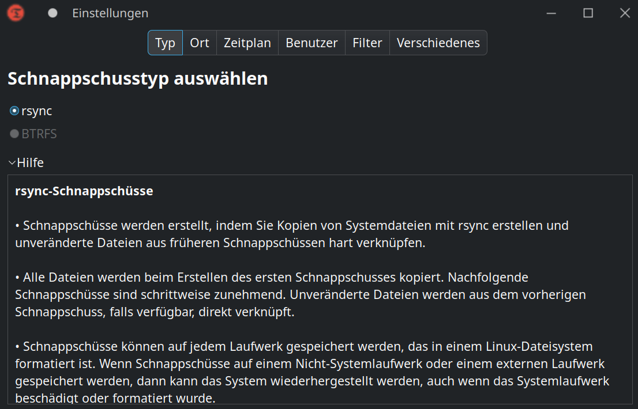
Task: Click the Hilfe label
Action: coord(30,162)
